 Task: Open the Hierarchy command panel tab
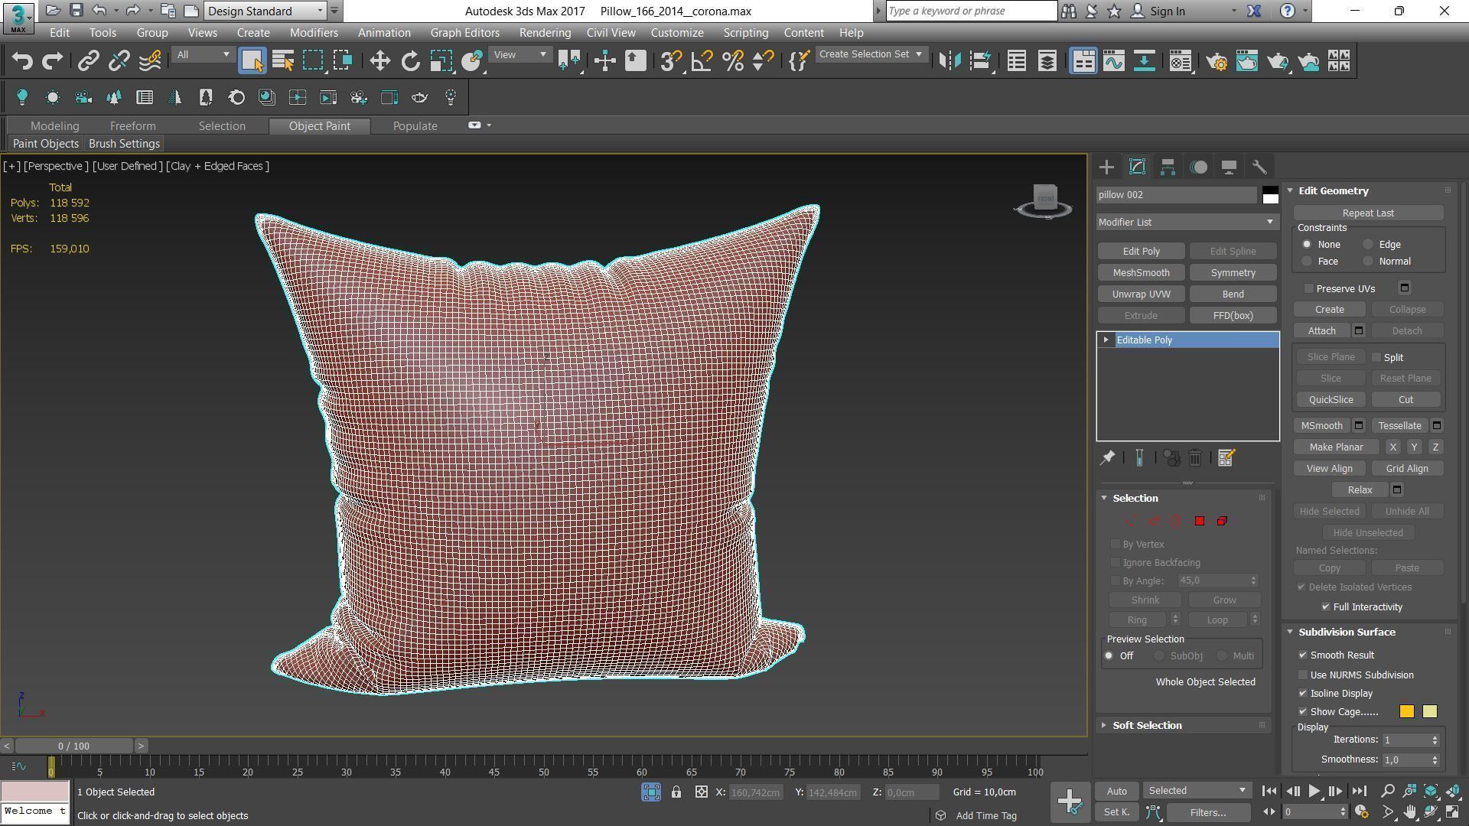point(1168,167)
